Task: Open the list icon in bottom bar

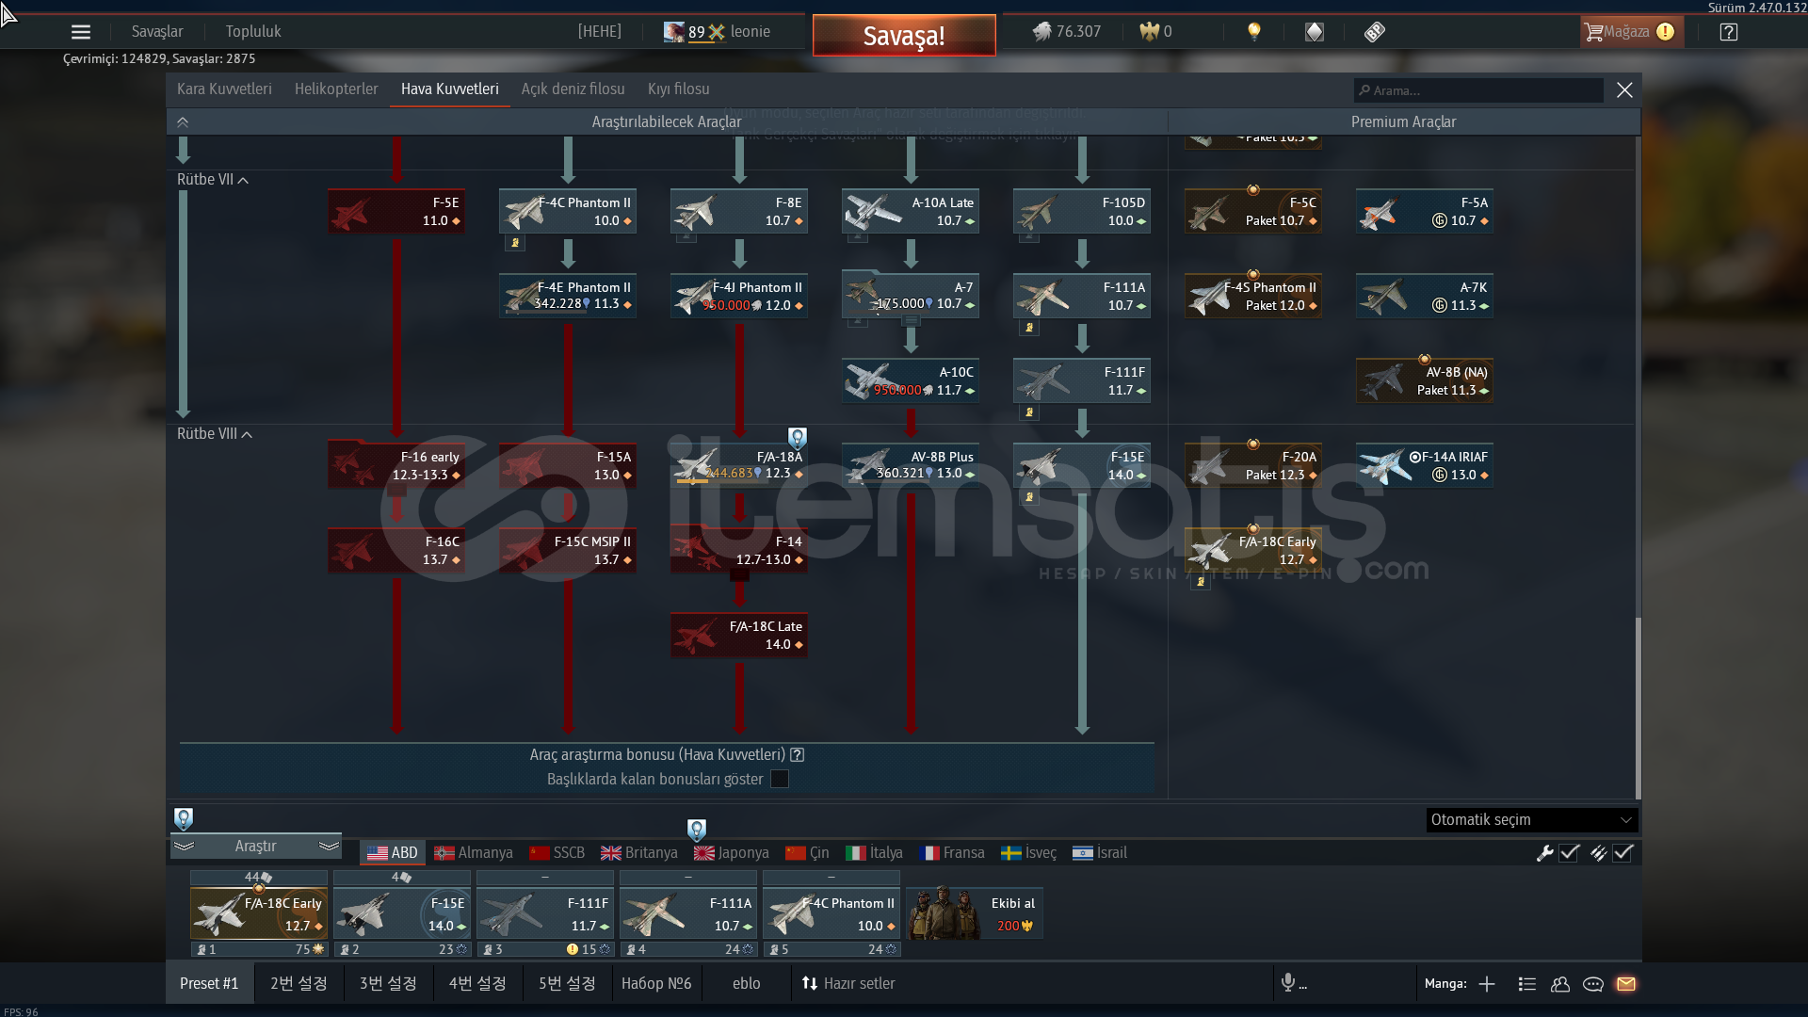Action: [x=1527, y=984]
